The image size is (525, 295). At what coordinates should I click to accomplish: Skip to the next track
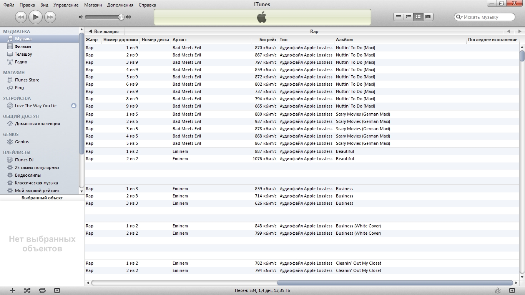50,17
